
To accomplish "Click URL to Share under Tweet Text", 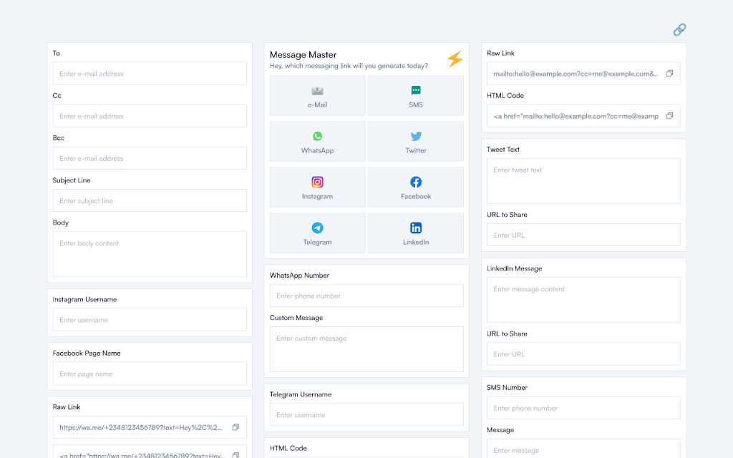I will click(583, 235).
